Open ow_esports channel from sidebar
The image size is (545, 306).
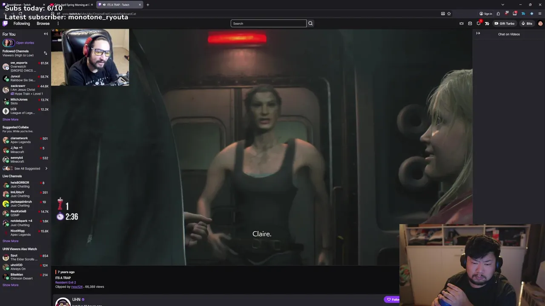point(26,66)
